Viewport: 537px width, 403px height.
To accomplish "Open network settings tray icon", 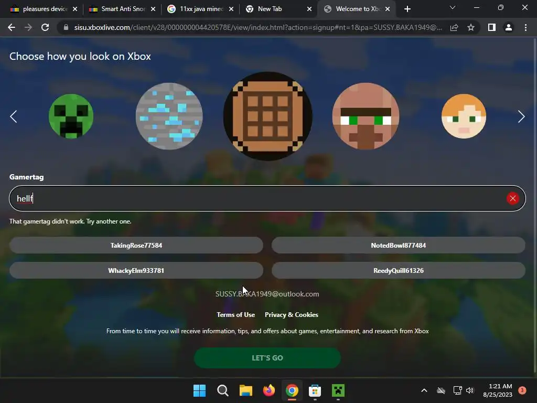I will (457, 390).
